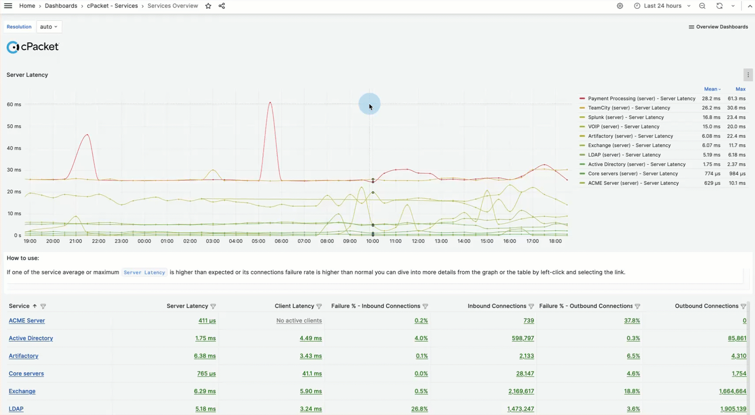
Task: Filter Failure % Inbound Connections column
Action: [x=425, y=306]
